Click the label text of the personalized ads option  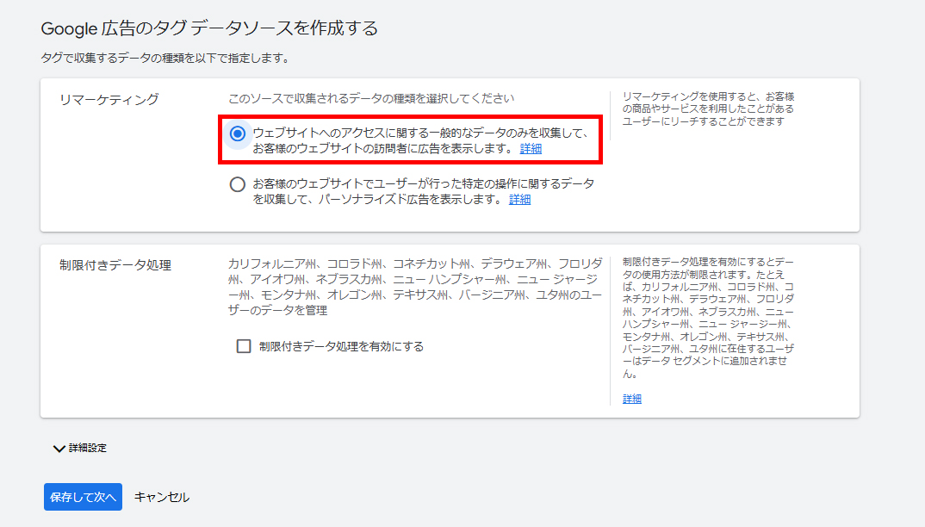point(422,191)
